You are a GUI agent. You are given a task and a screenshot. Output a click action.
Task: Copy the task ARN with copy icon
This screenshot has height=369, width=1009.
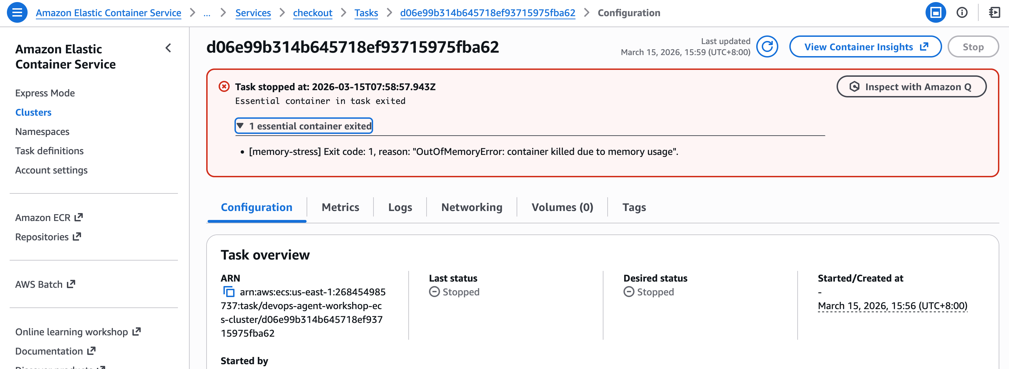pos(228,292)
